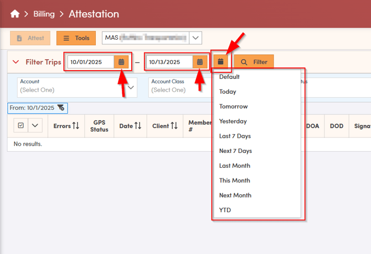Choose This Month from presets

pos(234,181)
